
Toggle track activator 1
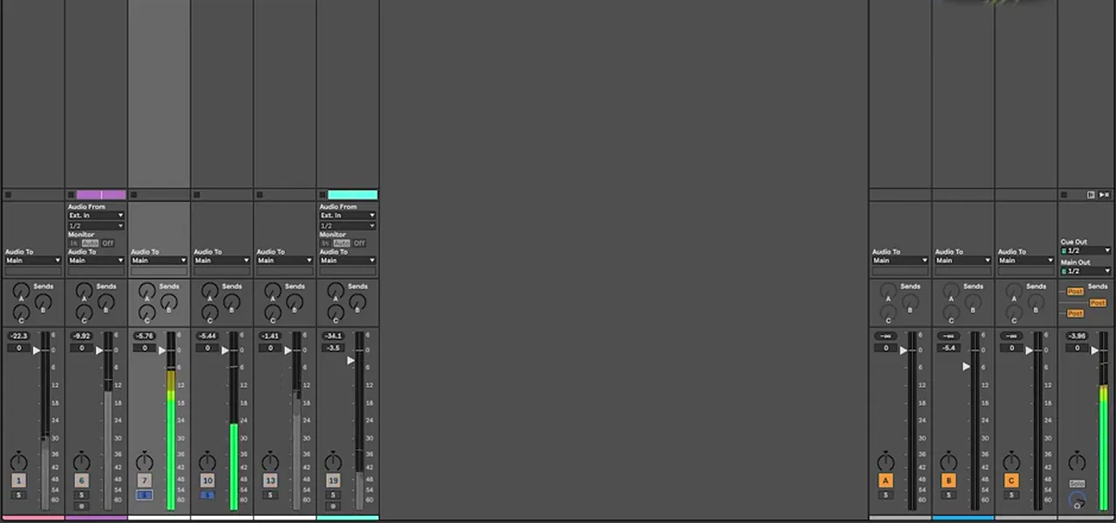[19, 480]
